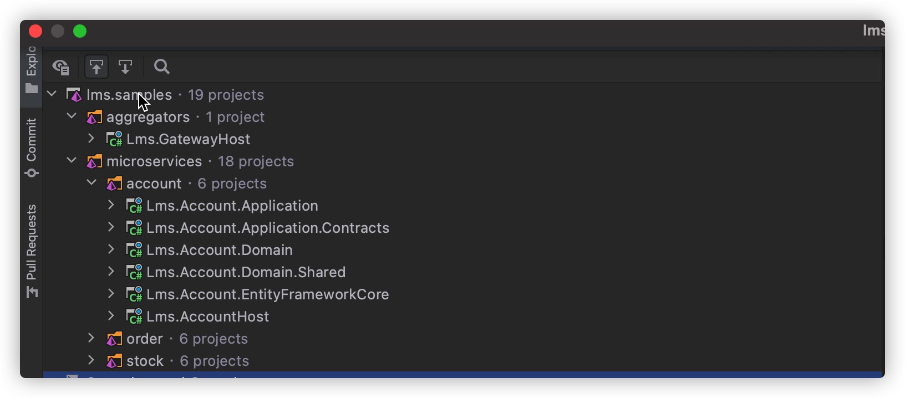Expand the stock folder
Screen dimensions: 905x398
point(91,360)
